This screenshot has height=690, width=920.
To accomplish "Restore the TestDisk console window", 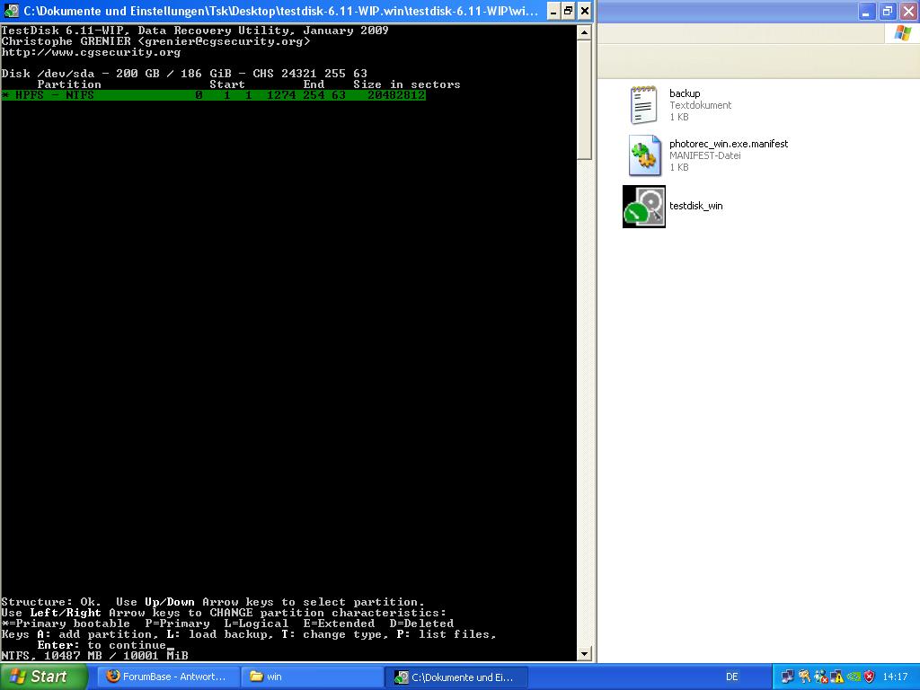I will point(569,11).
